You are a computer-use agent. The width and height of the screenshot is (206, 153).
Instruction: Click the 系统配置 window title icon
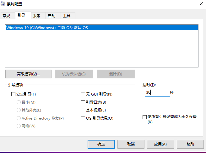click(3, 4)
